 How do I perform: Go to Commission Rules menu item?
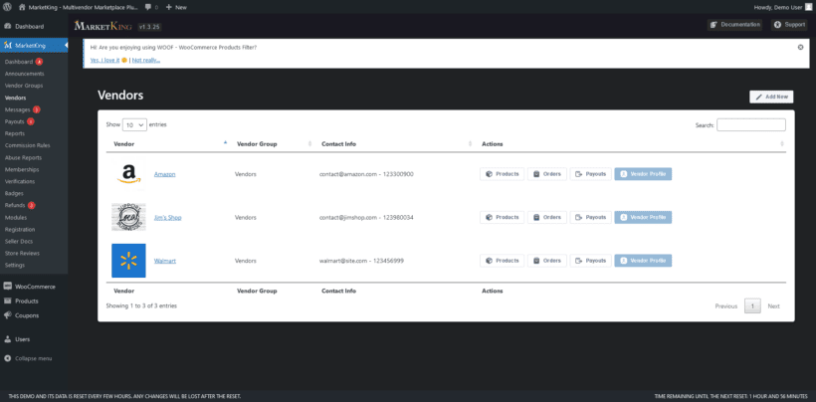[x=27, y=145]
